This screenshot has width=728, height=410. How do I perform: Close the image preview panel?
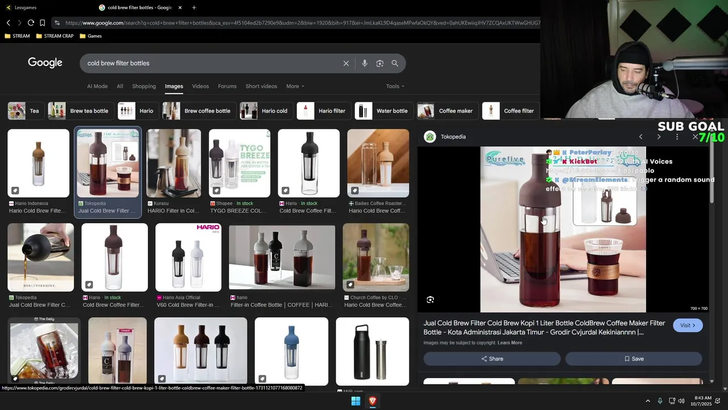pos(695,137)
